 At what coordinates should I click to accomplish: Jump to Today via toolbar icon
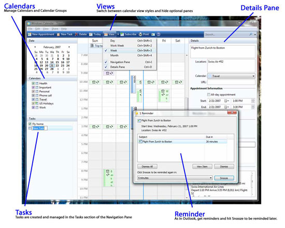point(91,34)
